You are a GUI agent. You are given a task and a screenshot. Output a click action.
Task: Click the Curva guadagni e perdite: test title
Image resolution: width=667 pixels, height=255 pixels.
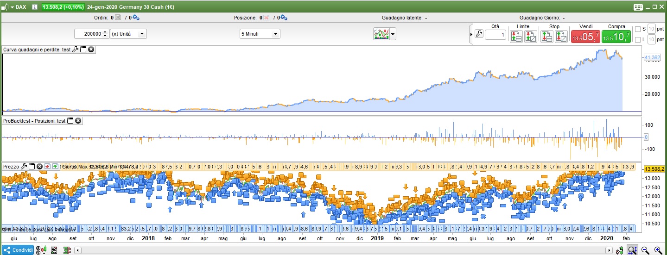[x=37, y=50]
